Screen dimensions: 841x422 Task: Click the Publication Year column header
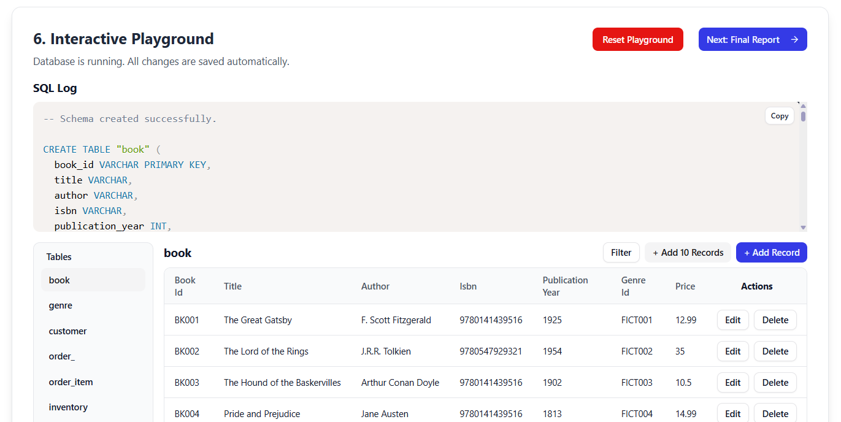(565, 286)
